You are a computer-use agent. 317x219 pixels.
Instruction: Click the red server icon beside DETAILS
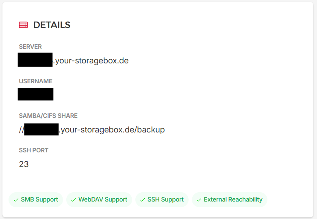[x=23, y=25]
